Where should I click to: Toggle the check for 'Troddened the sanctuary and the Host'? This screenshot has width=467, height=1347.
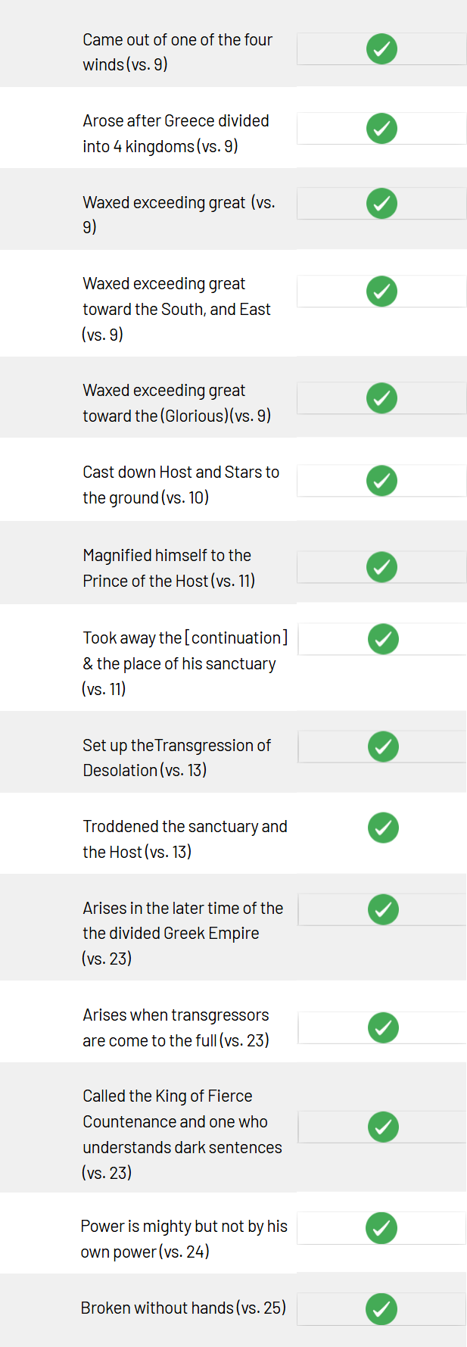pos(383,828)
